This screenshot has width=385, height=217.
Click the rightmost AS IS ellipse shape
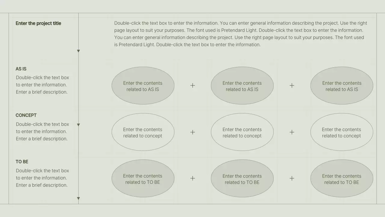point(342,86)
